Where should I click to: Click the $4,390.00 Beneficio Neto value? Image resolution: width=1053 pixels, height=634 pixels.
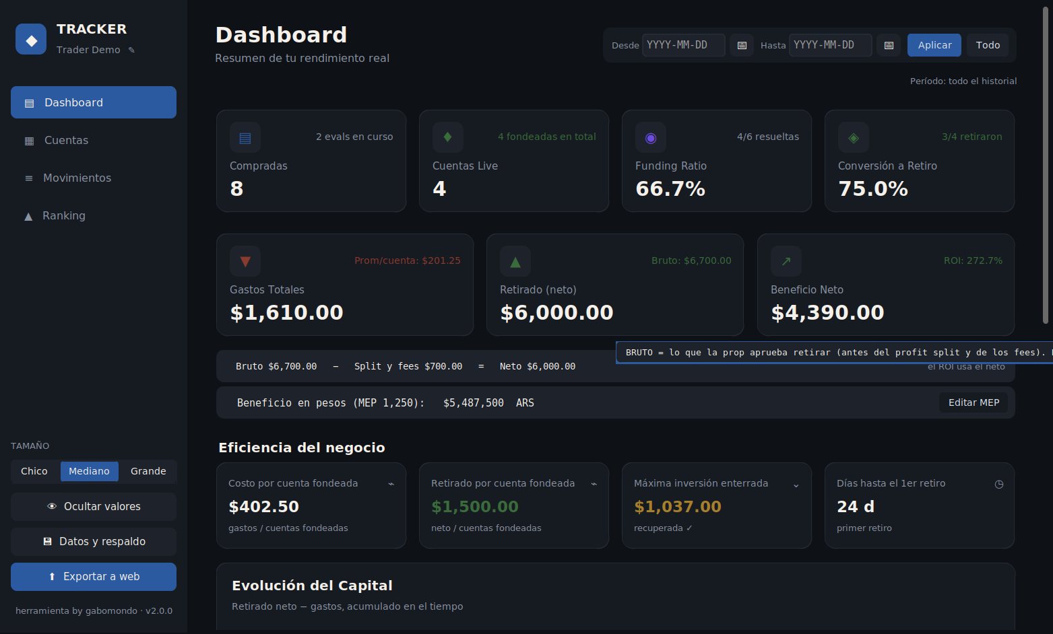coord(827,312)
